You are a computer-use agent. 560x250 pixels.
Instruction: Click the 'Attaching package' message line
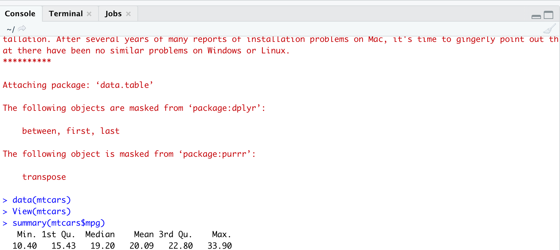[78, 85]
